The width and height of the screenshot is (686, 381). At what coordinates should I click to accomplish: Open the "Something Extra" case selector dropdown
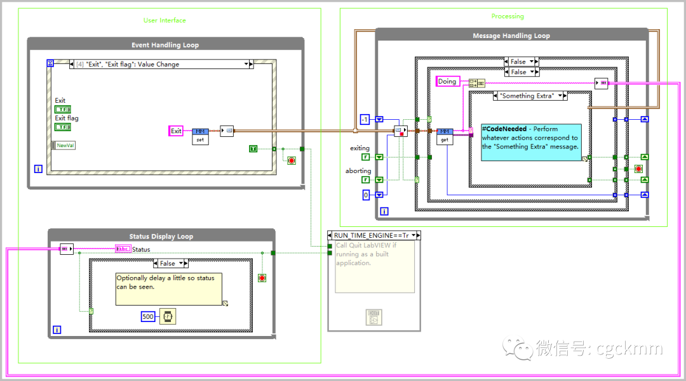pyautogui.click(x=560, y=96)
